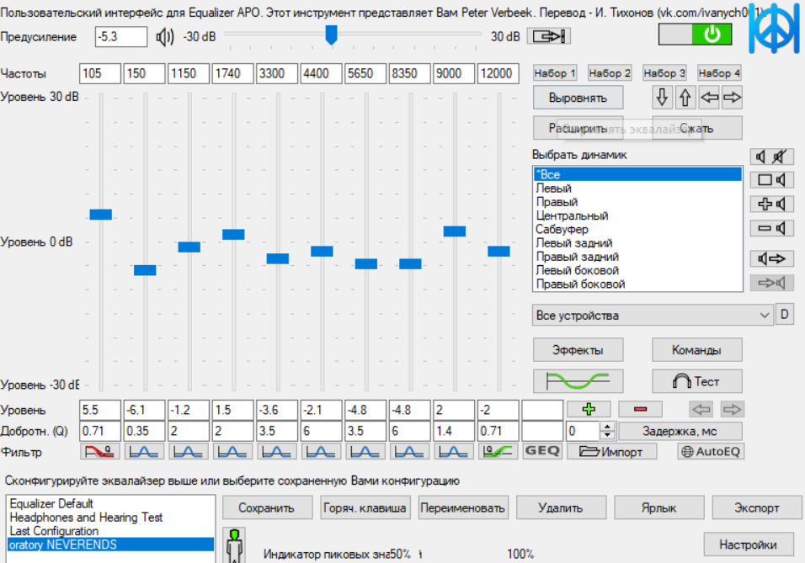The image size is (805, 563).
Task: Select preset tab Набор 1
Action: click(555, 73)
